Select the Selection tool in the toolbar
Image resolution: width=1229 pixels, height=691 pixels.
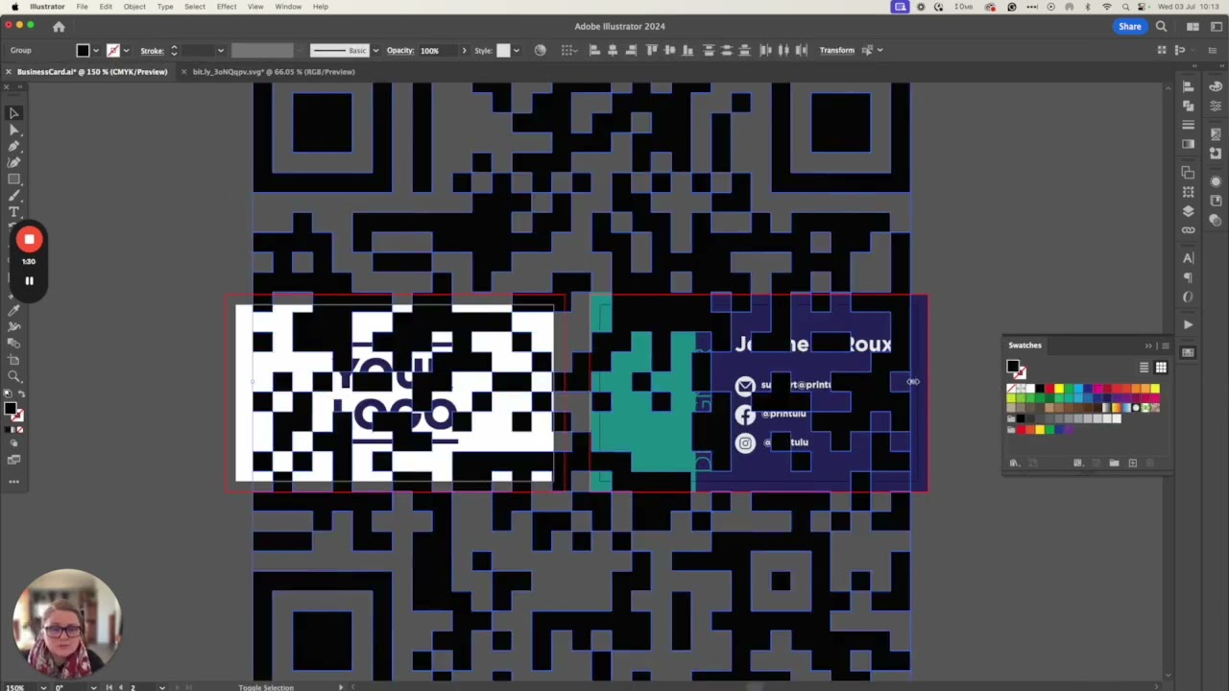coord(14,113)
